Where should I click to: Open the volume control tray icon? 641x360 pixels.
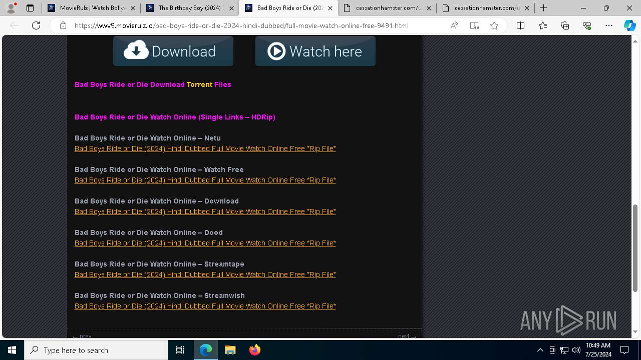pos(576,350)
